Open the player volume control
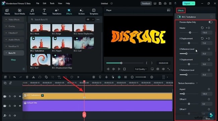 [163, 69]
